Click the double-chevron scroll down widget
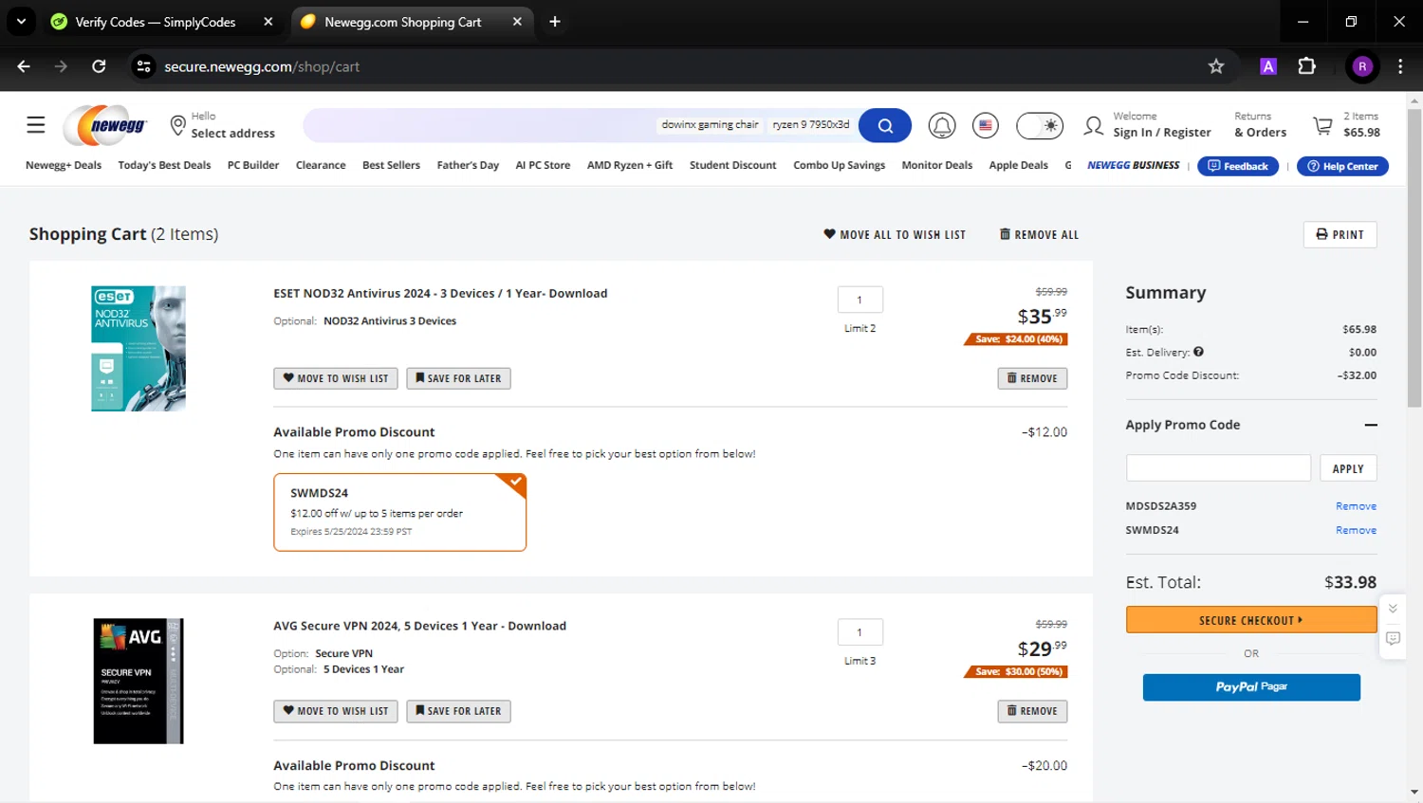 pos(1393,609)
